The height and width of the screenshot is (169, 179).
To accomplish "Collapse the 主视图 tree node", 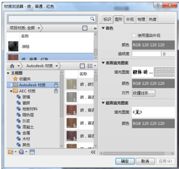I will click(8, 73).
